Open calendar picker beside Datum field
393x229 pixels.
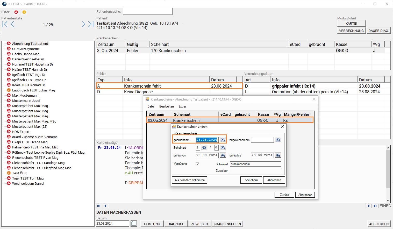134,224
